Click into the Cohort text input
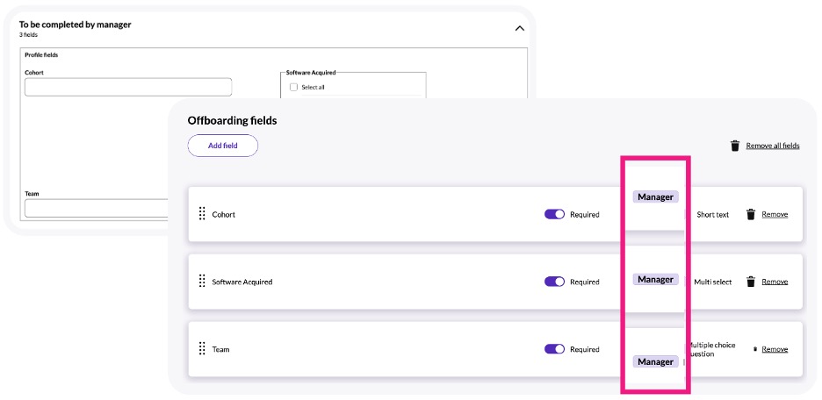 point(128,87)
